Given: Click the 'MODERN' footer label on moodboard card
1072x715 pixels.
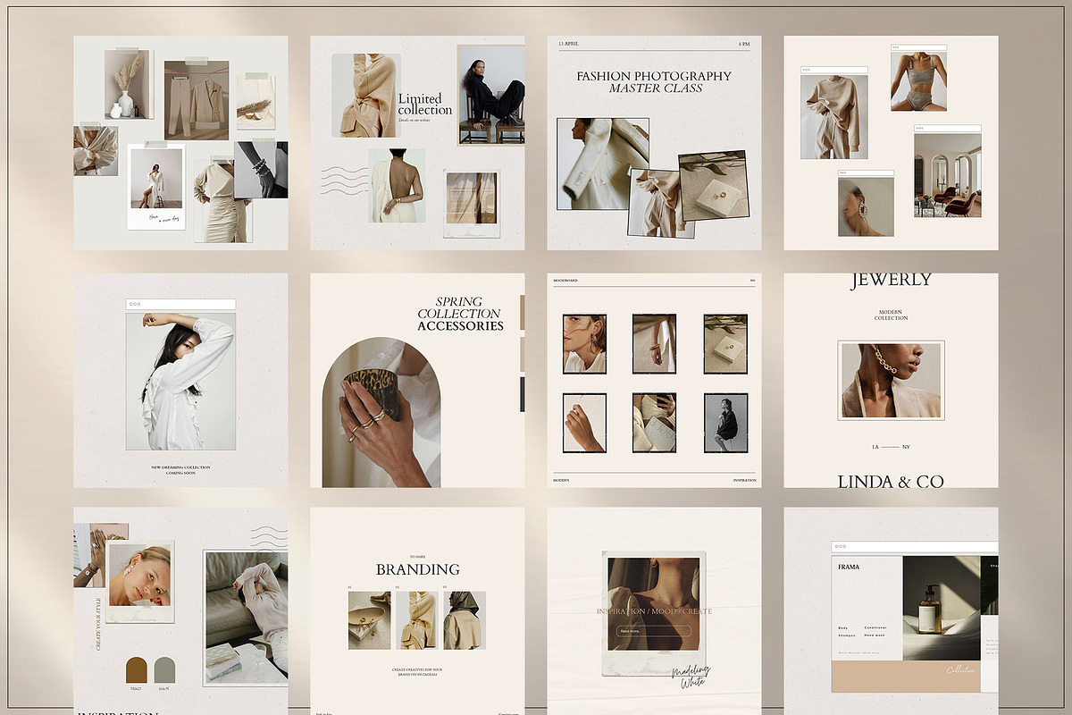Looking at the screenshot, I should click(561, 481).
